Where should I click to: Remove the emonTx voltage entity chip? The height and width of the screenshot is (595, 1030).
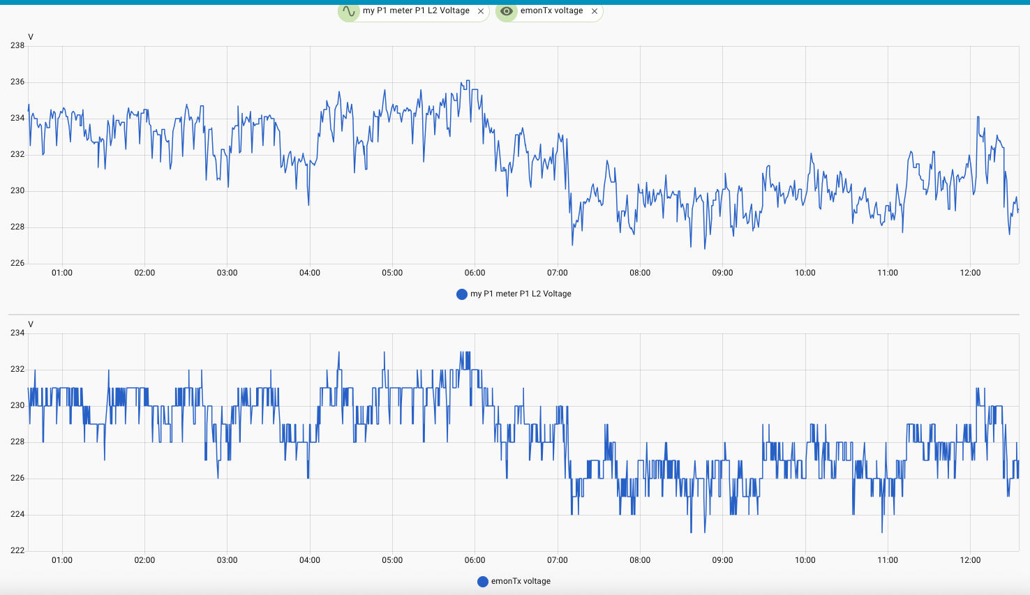click(595, 11)
